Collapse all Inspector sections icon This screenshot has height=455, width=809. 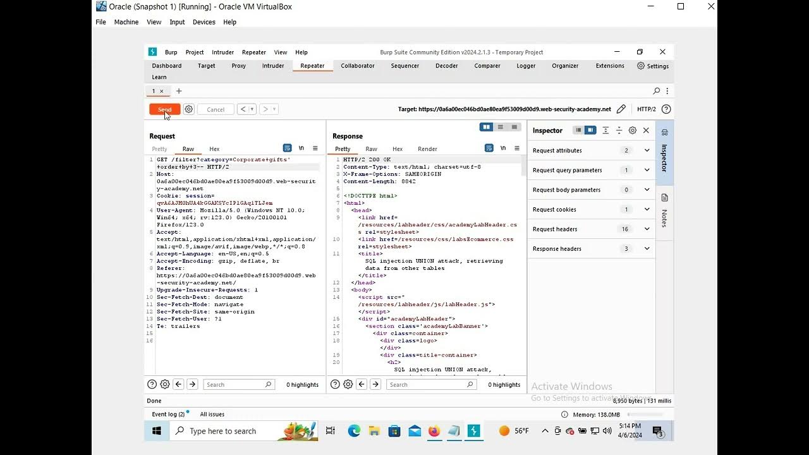click(619, 130)
